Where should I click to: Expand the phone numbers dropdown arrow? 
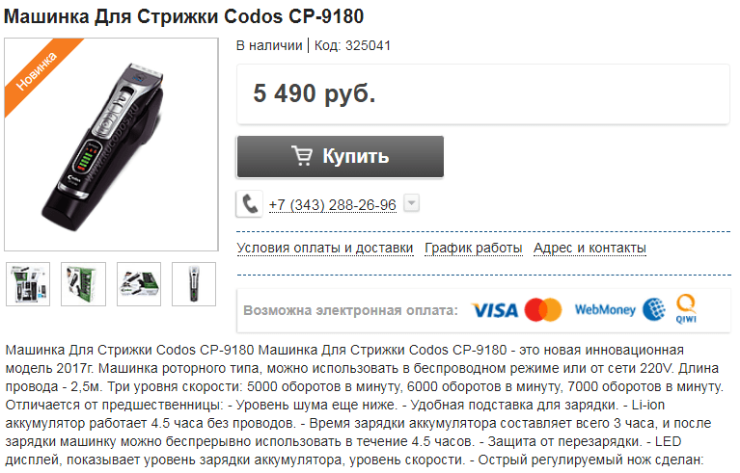pos(412,203)
